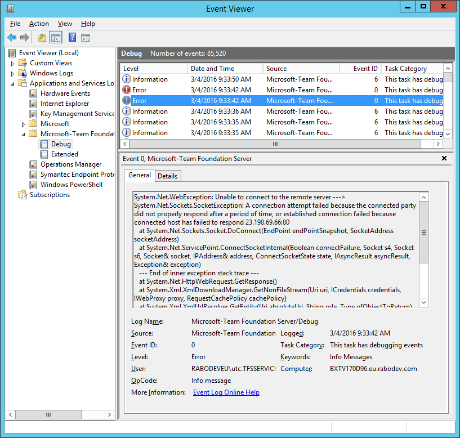The height and width of the screenshot is (438, 460).
Task: Sort events by Date and Time header
Action: point(225,68)
